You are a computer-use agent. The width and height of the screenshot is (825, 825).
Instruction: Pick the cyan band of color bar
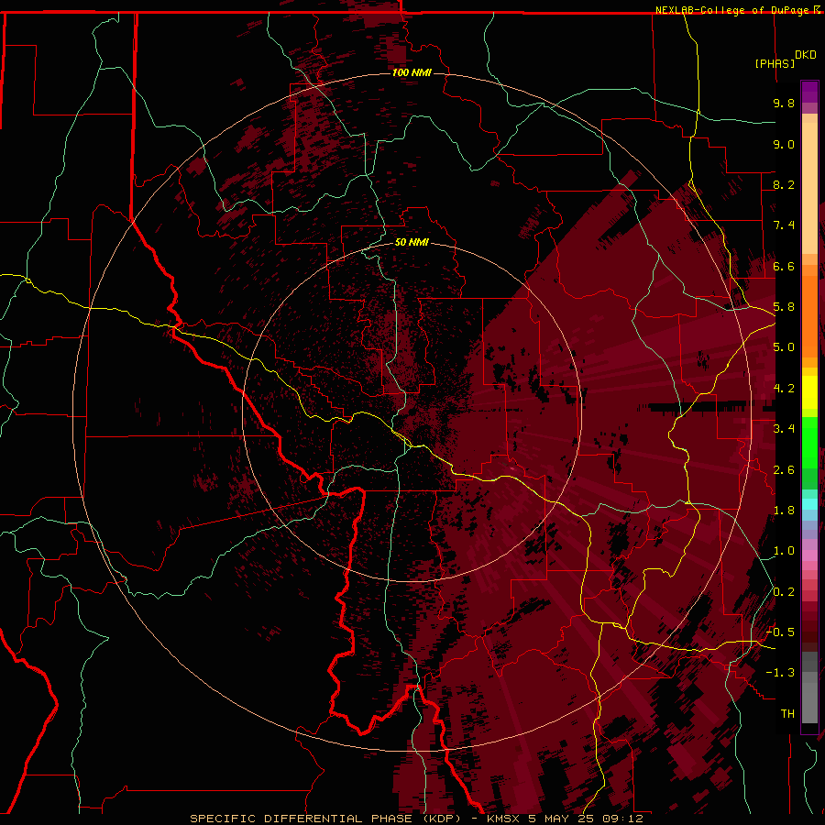point(809,504)
